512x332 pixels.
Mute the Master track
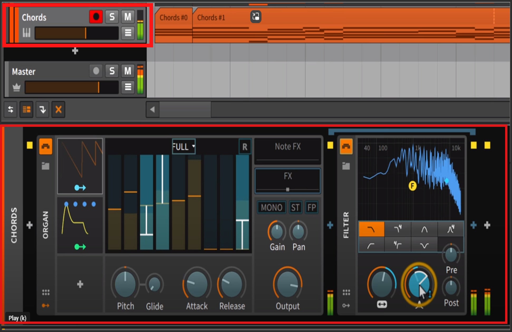[128, 71]
